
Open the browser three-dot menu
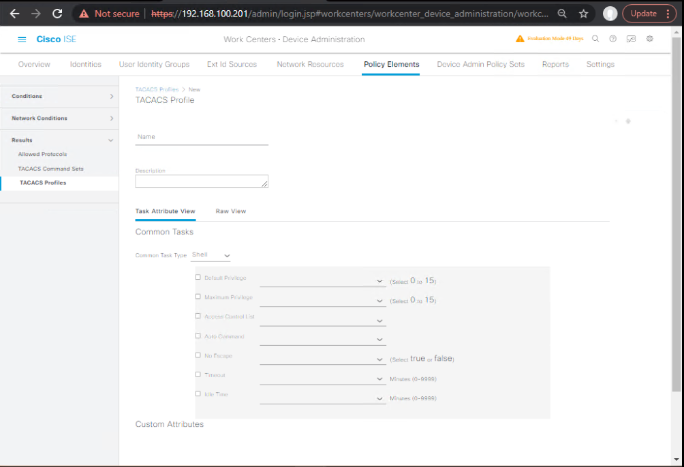pyautogui.click(x=668, y=14)
